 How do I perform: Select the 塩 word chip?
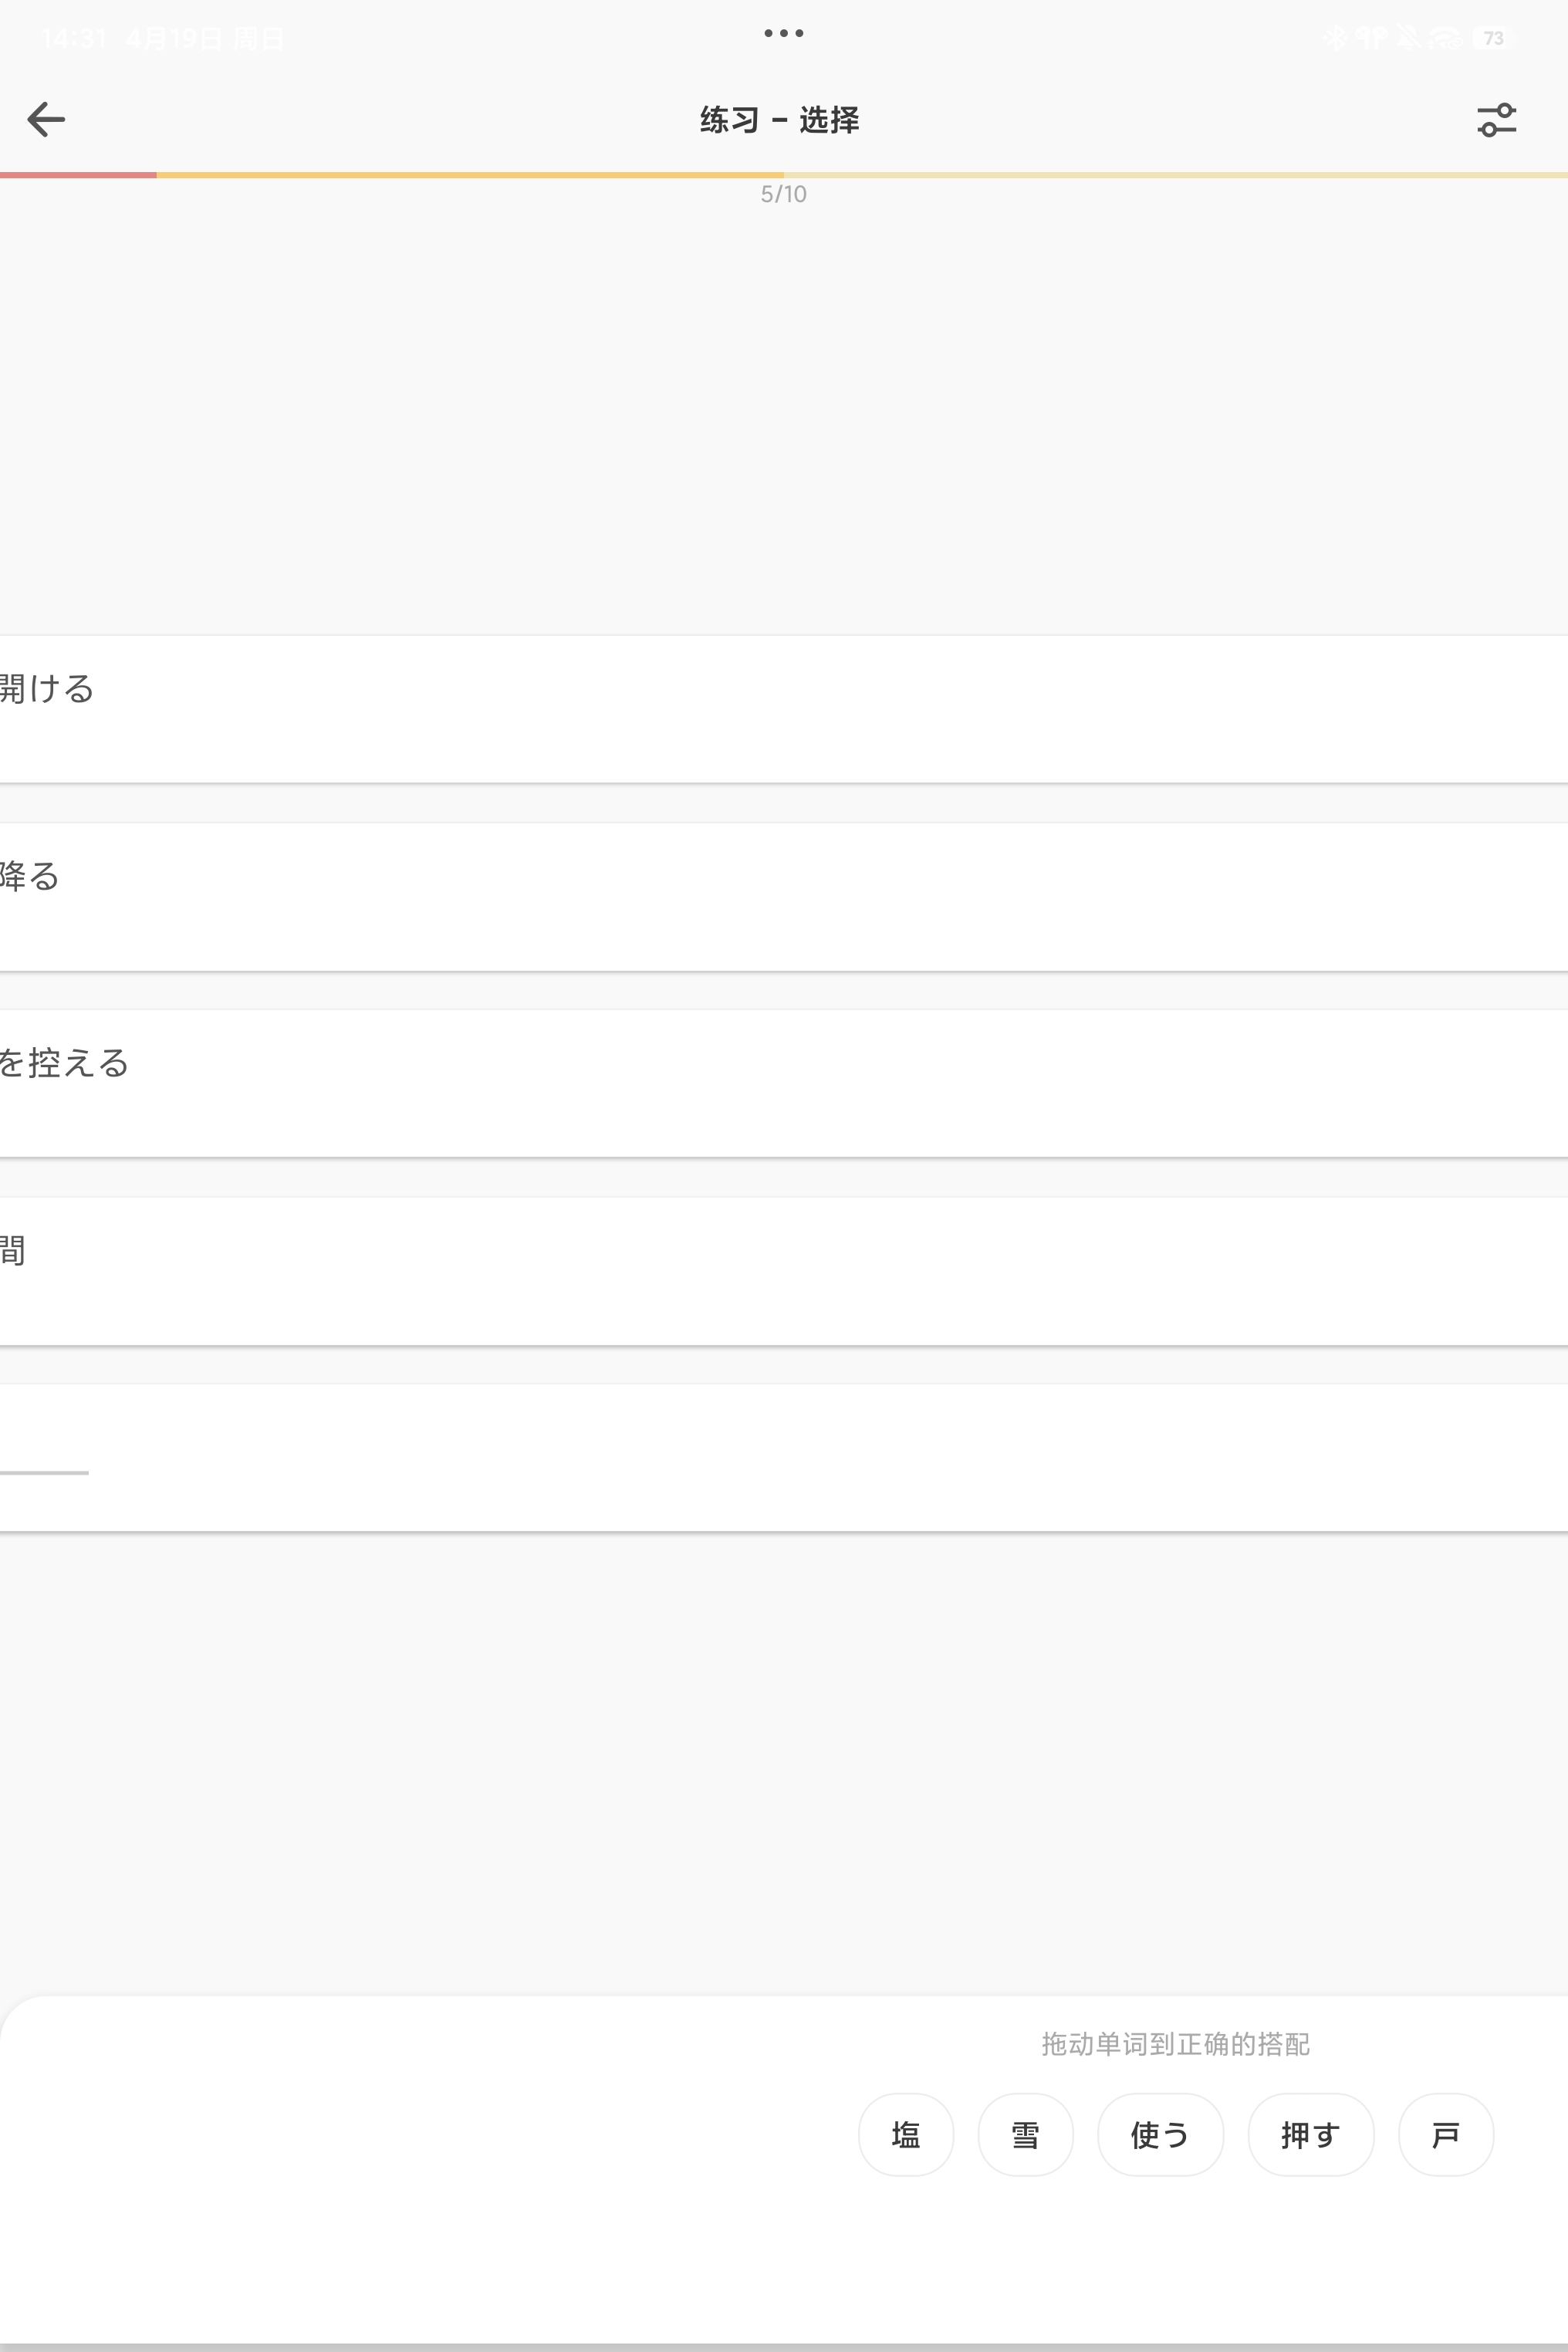point(906,2135)
